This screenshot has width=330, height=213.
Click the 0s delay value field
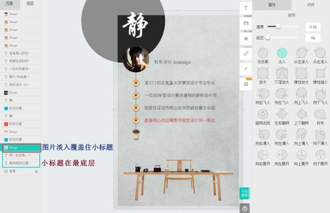pos(313,38)
